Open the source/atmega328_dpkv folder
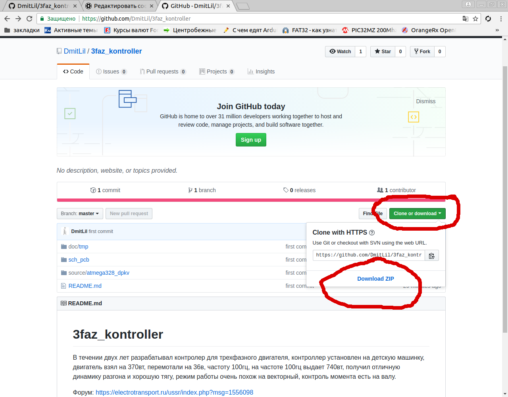Image resolution: width=508 pixels, height=397 pixels. coord(99,273)
